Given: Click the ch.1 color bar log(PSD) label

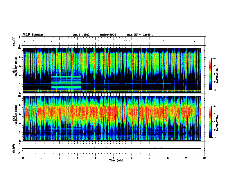Looking at the screenshot, I should (x=218, y=75).
